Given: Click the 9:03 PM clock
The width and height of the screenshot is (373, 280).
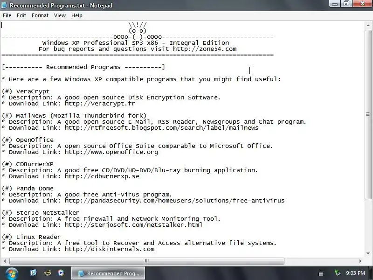Looking at the screenshot, I should pyautogui.click(x=355, y=273).
